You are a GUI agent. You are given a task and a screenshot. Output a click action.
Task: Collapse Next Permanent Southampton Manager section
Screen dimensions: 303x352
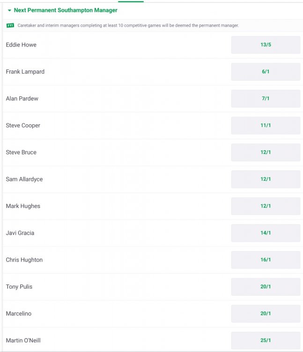pyautogui.click(x=9, y=10)
